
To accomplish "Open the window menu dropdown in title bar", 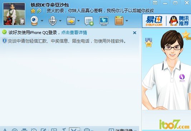I will point(155,3).
